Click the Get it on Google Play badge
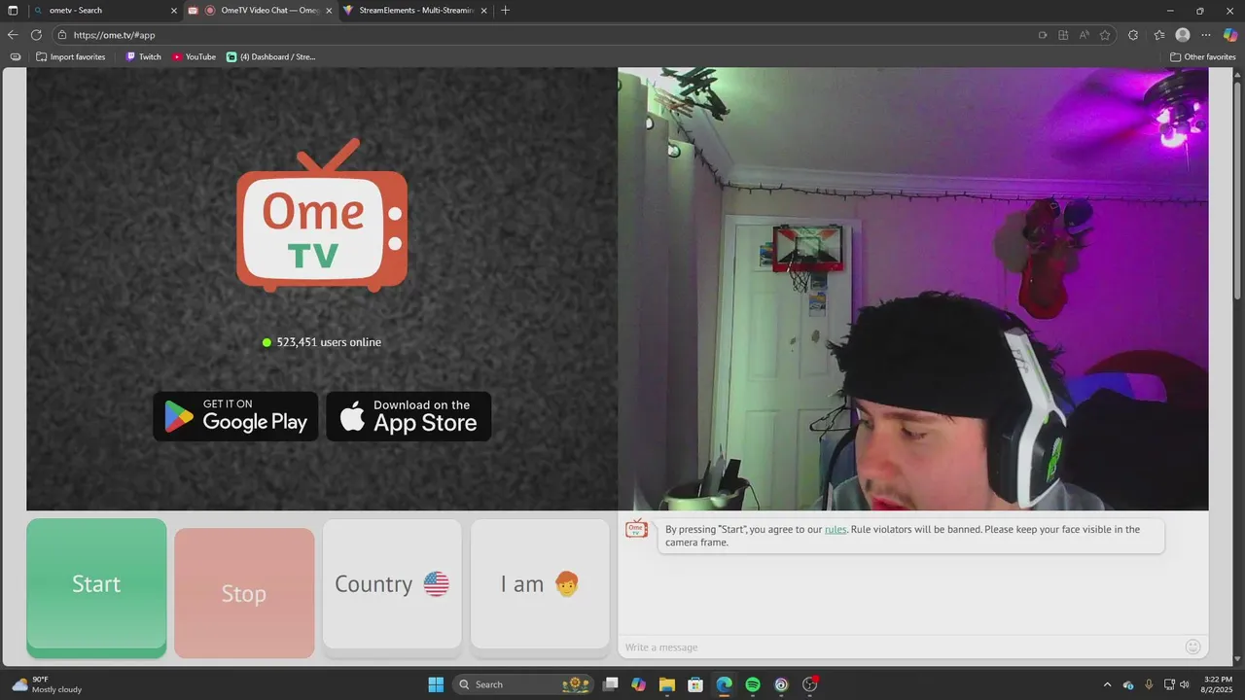 [235, 416]
